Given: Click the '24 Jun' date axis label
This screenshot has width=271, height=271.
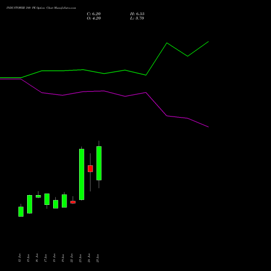Looking at the screenshot, I should coord(89,258).
